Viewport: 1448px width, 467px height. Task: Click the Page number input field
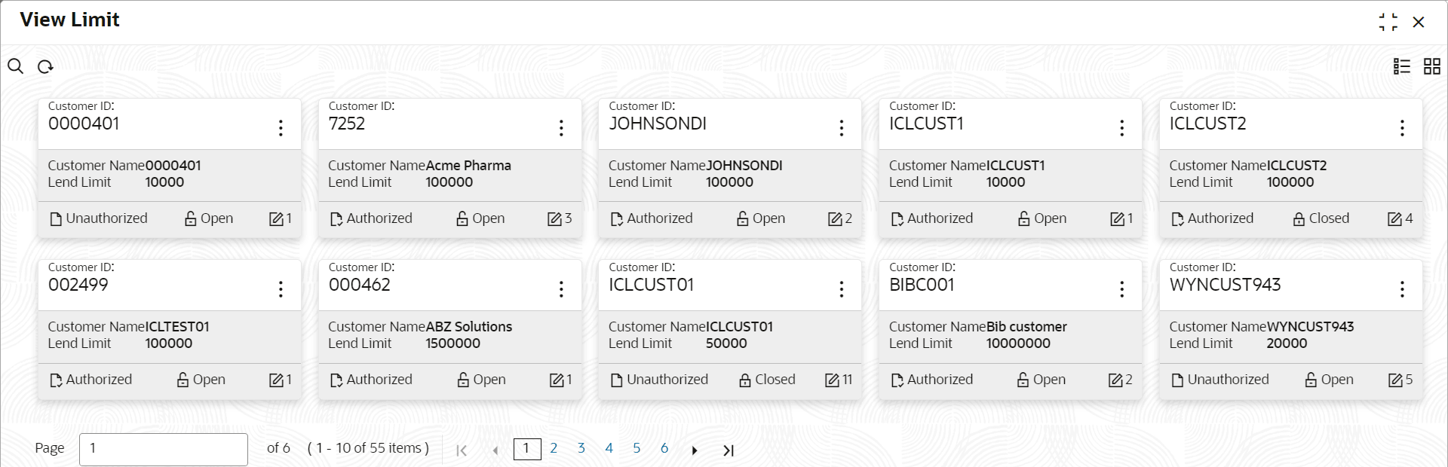click(x=164, y=449)
